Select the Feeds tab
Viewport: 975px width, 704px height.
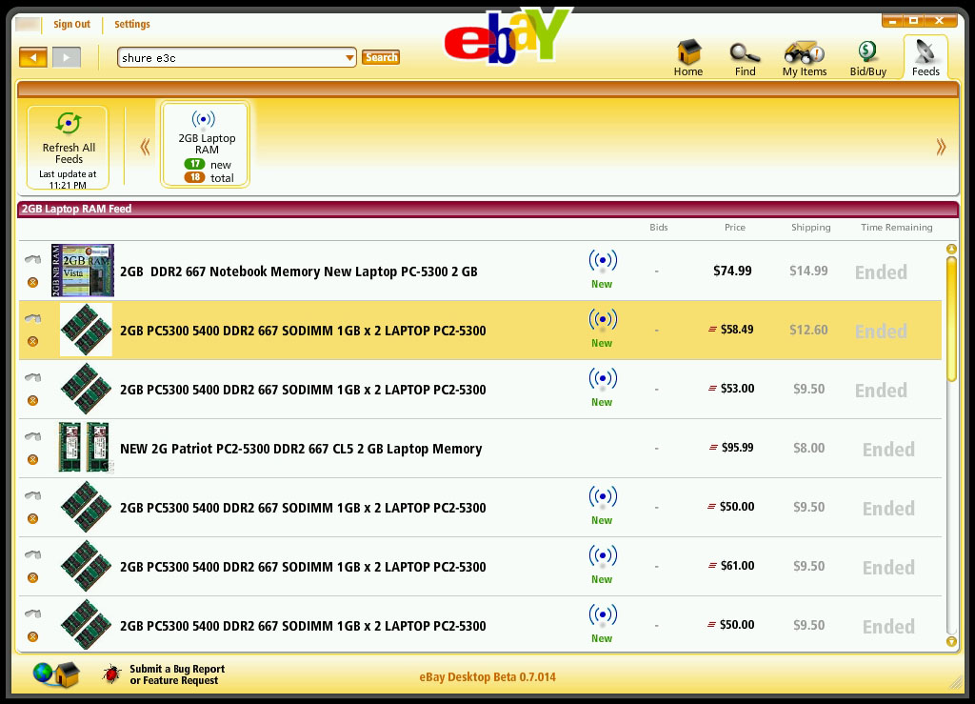pyautogui.click(x=925, y=58)
